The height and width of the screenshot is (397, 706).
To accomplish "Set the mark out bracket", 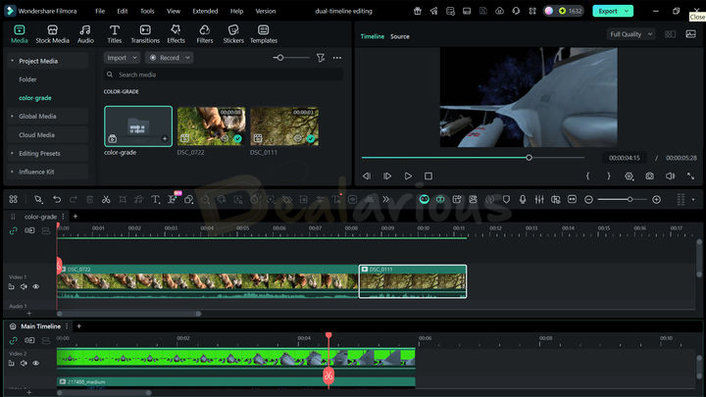I will point(608,176).
